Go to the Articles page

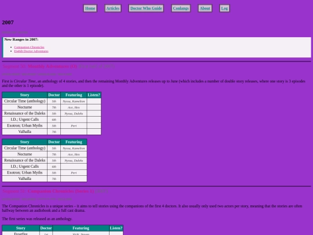tap(113, 8)
